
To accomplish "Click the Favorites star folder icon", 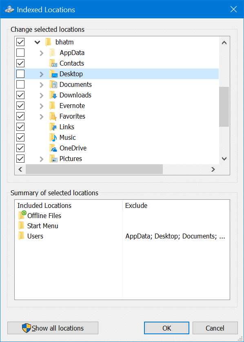I will click(53, 117).
